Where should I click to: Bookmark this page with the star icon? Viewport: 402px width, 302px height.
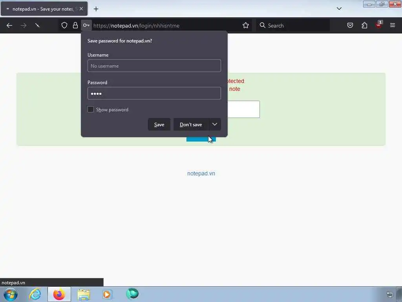(246, 26)
